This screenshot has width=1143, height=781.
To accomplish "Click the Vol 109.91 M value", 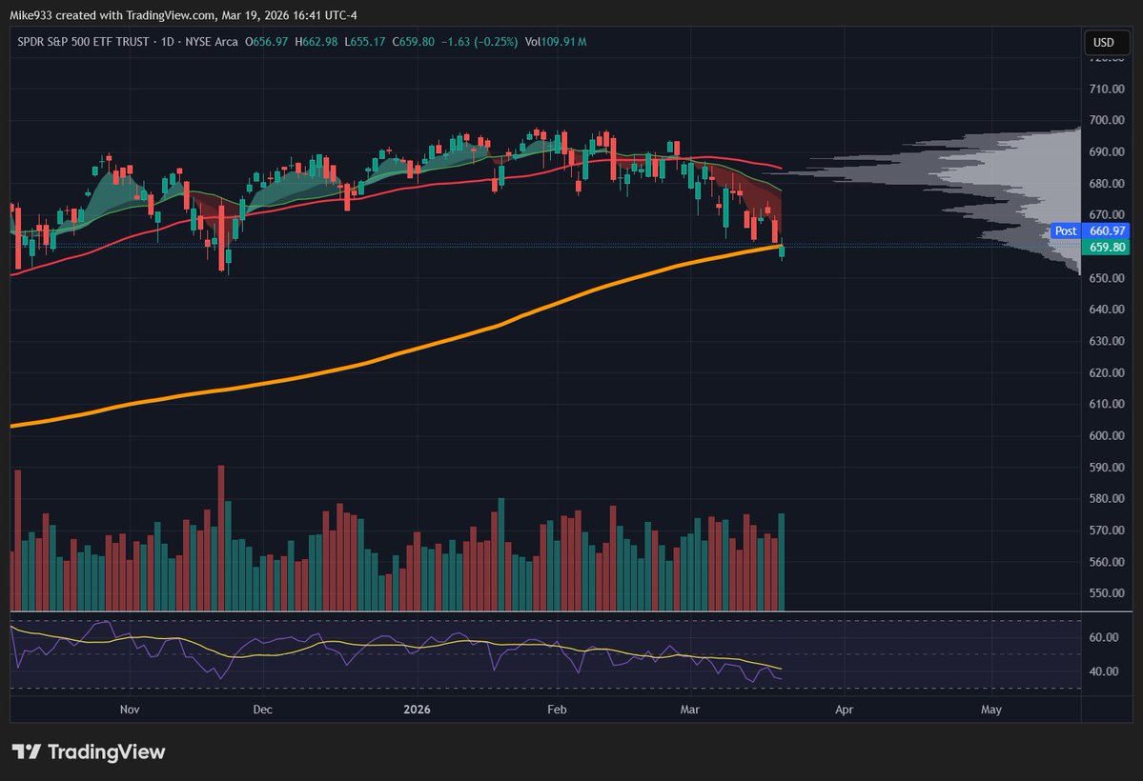I will coord(556,42).
